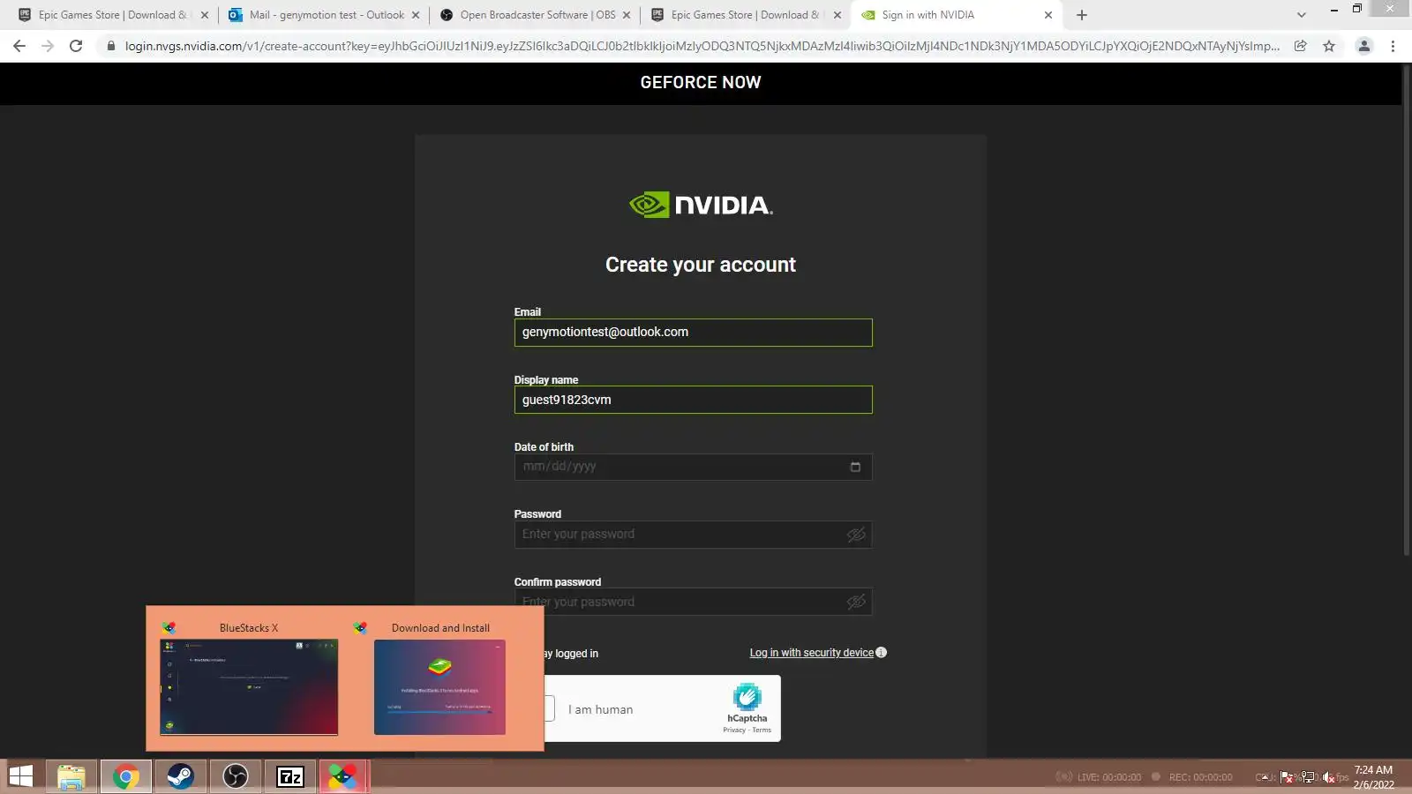Click the muted volume tray icon

pos(1328,777)
